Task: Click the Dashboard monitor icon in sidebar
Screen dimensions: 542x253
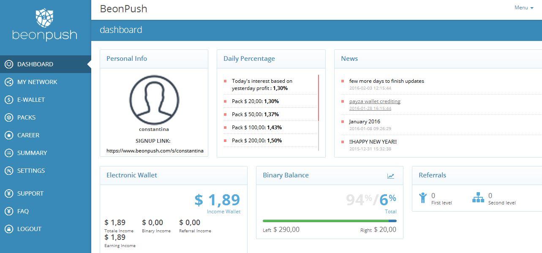Action: coord(9,64)
